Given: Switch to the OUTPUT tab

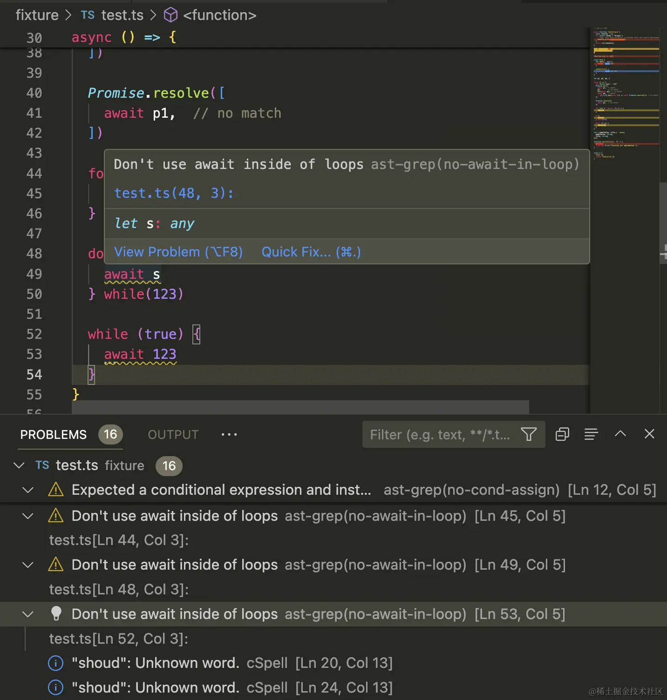Looking at the screenshot, I should click(173, 434).
